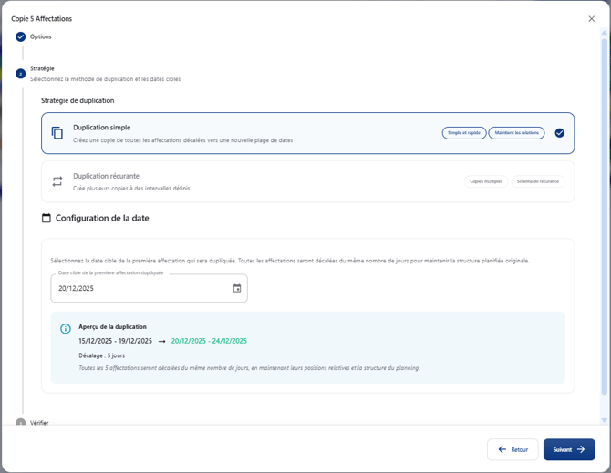Click the copy icon for Duplication simple
Image resolution: width=611 pixels, height=473 pixels.
click(57, 133)
